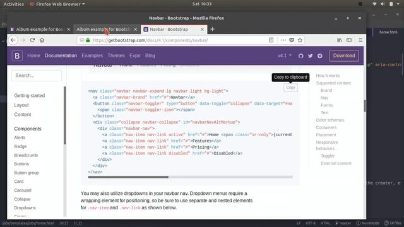Click the docs Search input field

coord(37,76)
